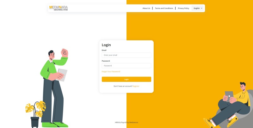The height and width of the screenshot is (128, 253).
Task: Focus the Password input field
Action: (x=126, y=66)
